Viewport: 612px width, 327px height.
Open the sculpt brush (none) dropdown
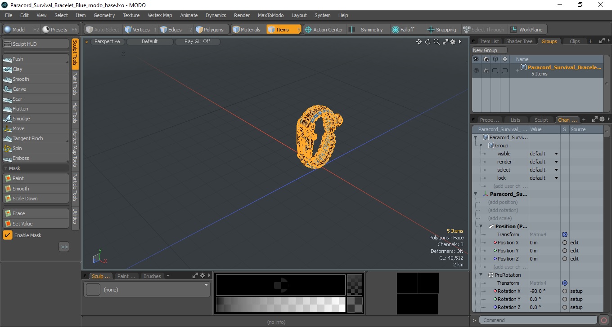coord(147,289)
